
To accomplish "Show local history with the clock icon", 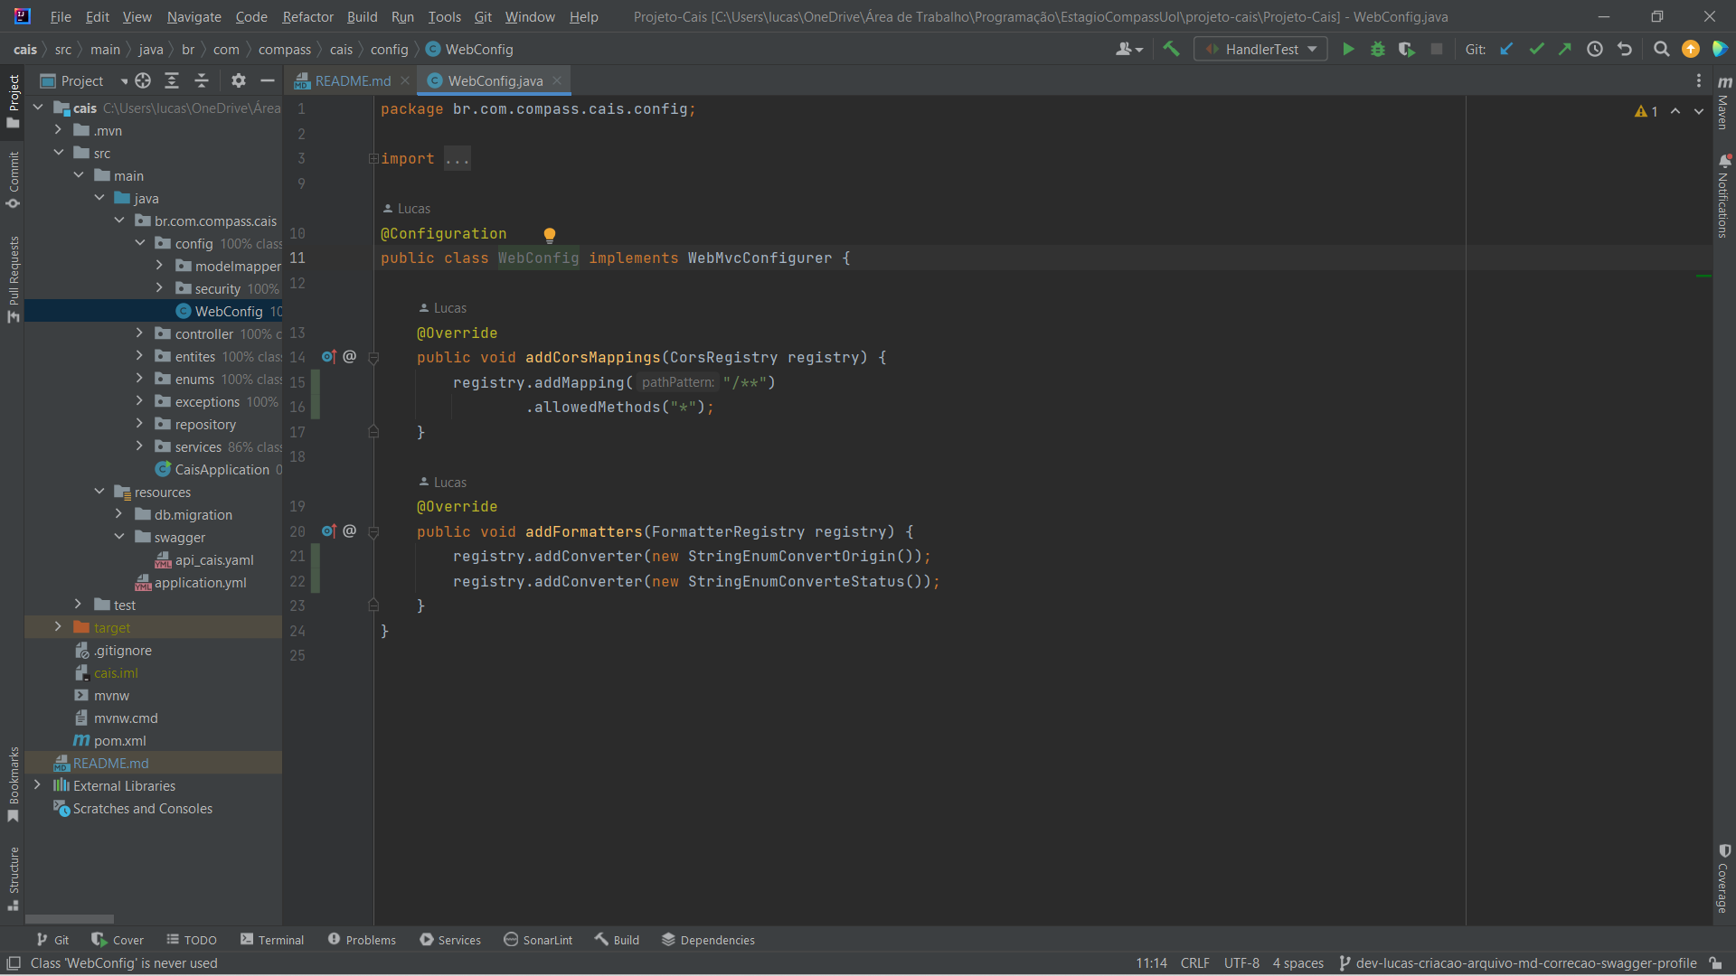I will (1595, 49).
